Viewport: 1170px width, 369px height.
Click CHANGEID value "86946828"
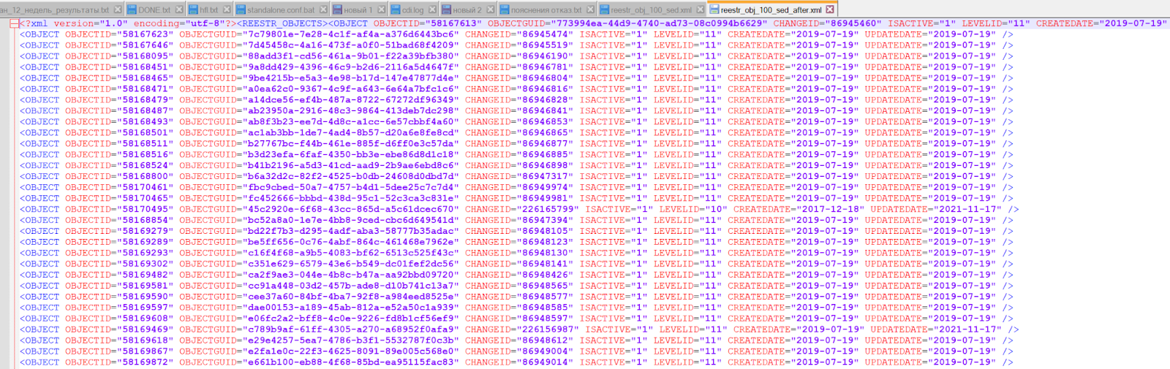coord(546,100)
